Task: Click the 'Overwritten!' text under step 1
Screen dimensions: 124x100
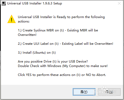Action: 27,35
